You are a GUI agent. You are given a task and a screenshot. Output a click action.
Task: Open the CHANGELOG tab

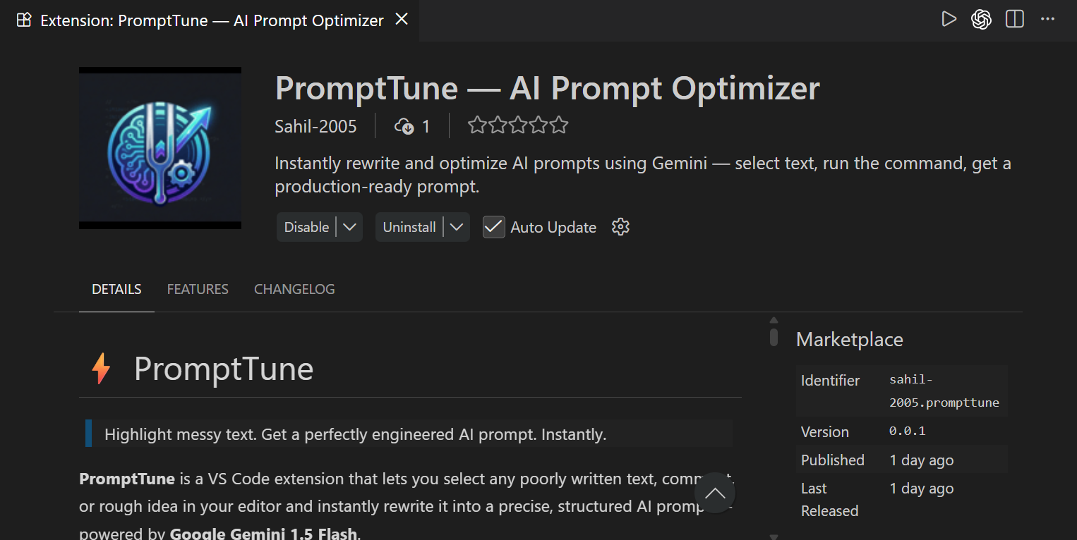point(294,288)
